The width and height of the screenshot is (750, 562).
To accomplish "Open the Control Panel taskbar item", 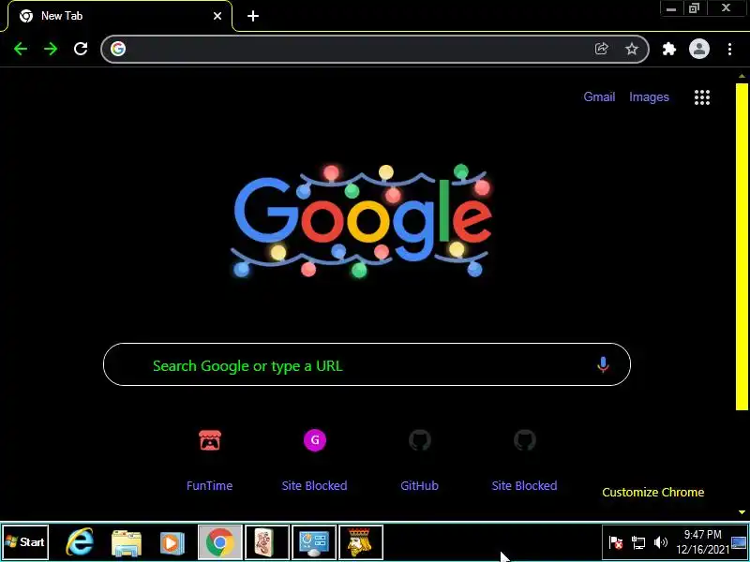I will point(313,542).
